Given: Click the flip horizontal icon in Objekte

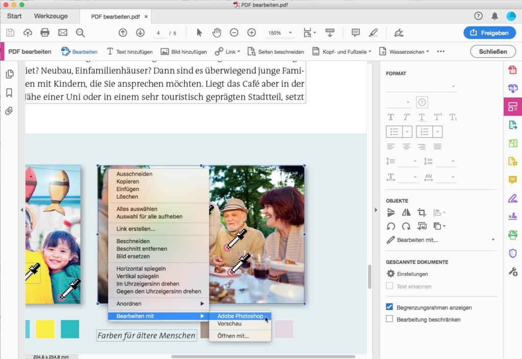Looking at the screenshot, I should click(406, 212).
